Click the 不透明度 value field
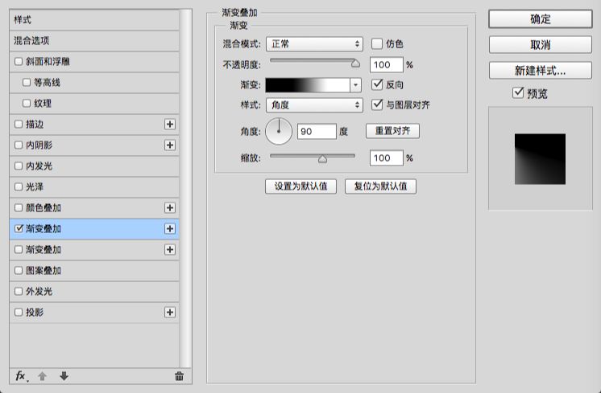The width and height of the screenshot is (601, 393). [387, 65]
